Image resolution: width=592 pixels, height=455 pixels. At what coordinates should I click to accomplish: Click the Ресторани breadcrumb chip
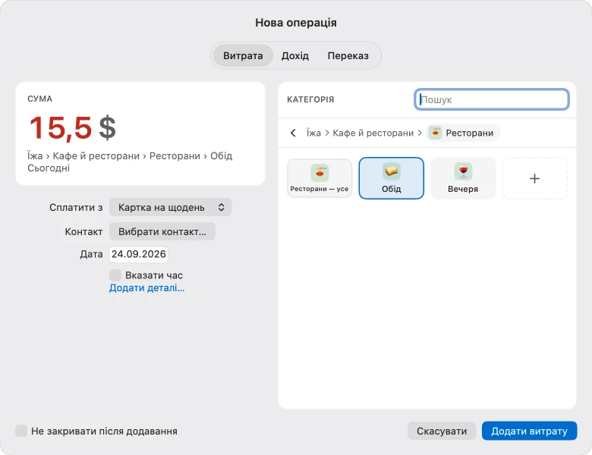(463, 133)
